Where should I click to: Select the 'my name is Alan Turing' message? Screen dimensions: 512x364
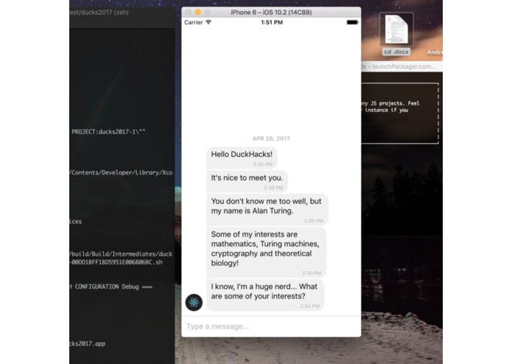pyautogui.click(x=267, y=209)
